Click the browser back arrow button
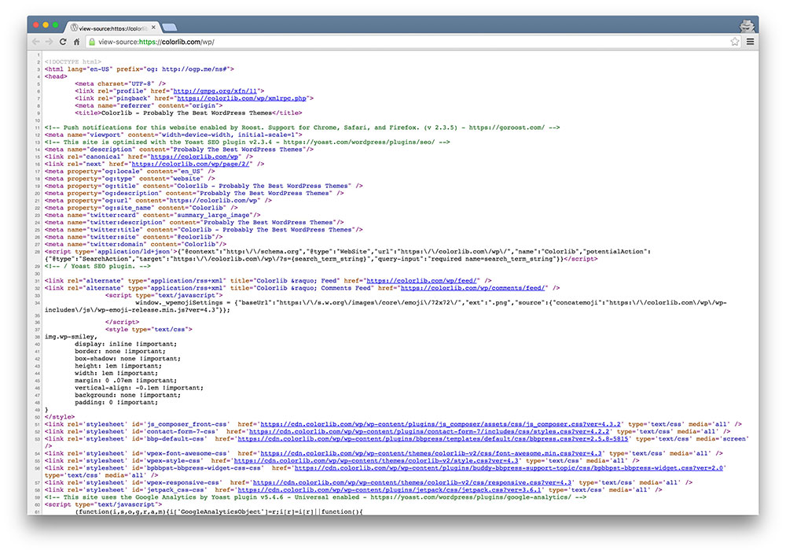Screen dimensions: 786x554 tap(35, 42)
